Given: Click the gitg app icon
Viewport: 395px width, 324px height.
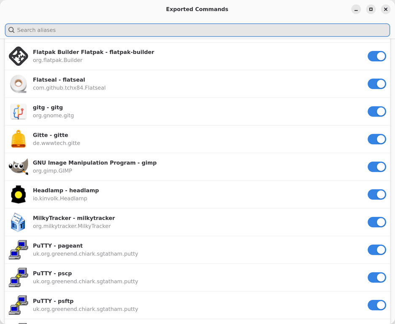Looking at the screenshot, I should [x=19, y=111].
